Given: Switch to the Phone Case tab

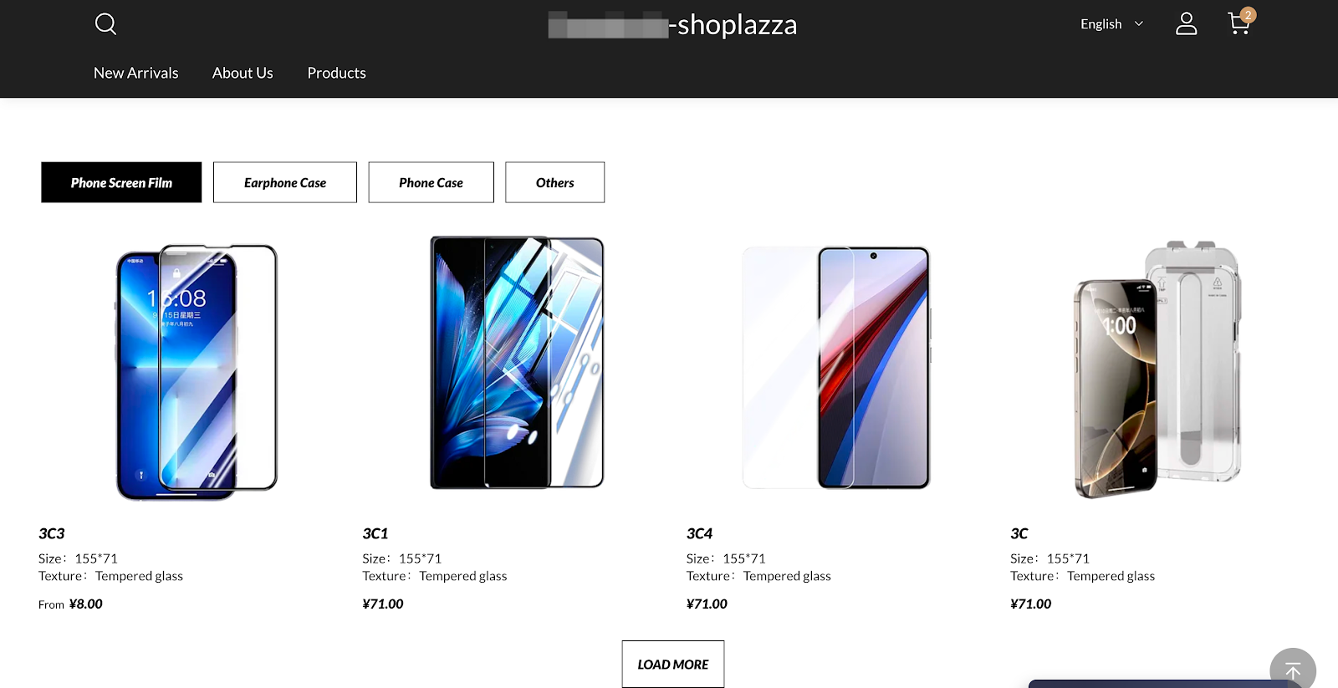Looking at the screenshot, I should tap(431, 182).
